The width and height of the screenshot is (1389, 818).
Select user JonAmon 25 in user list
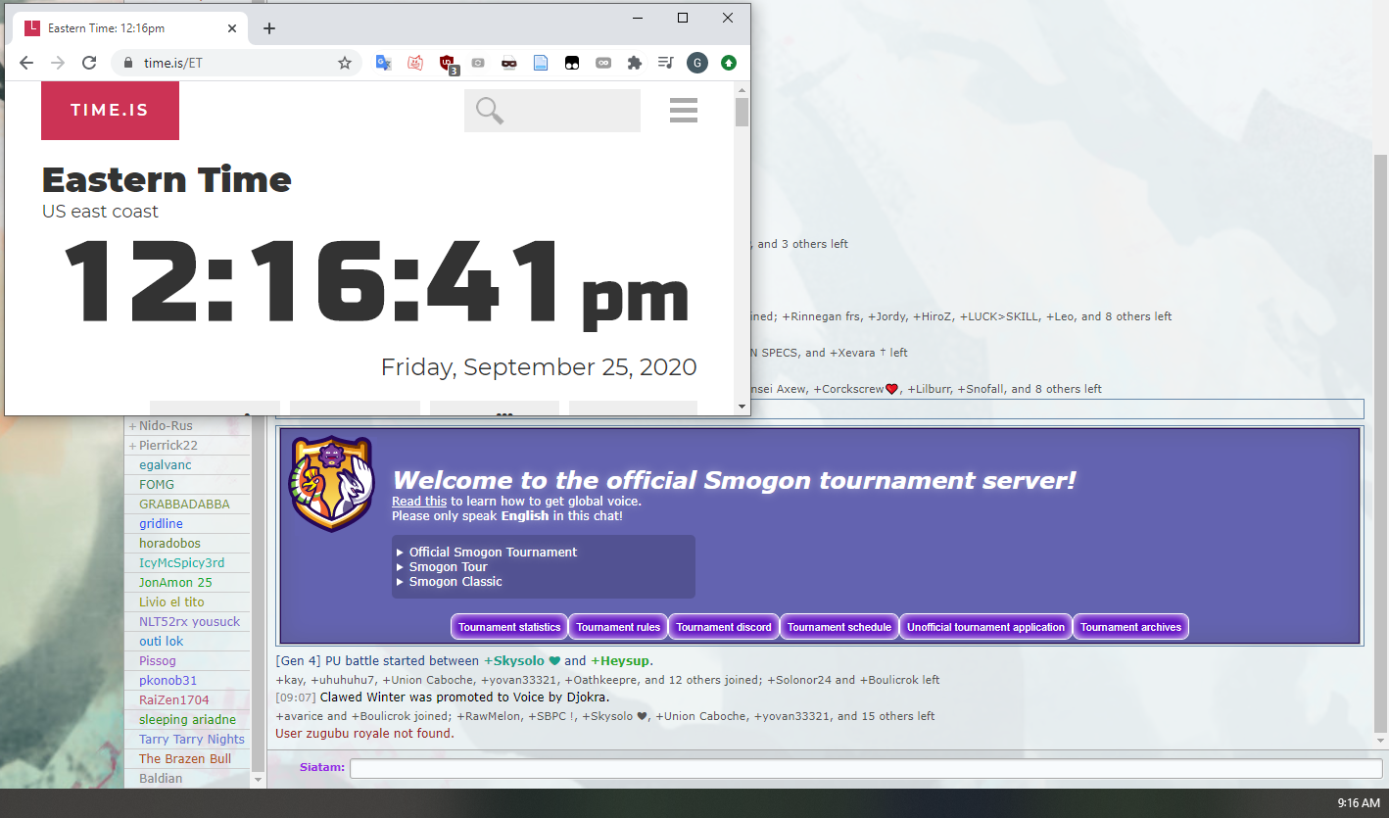click(x=188, y=583)
